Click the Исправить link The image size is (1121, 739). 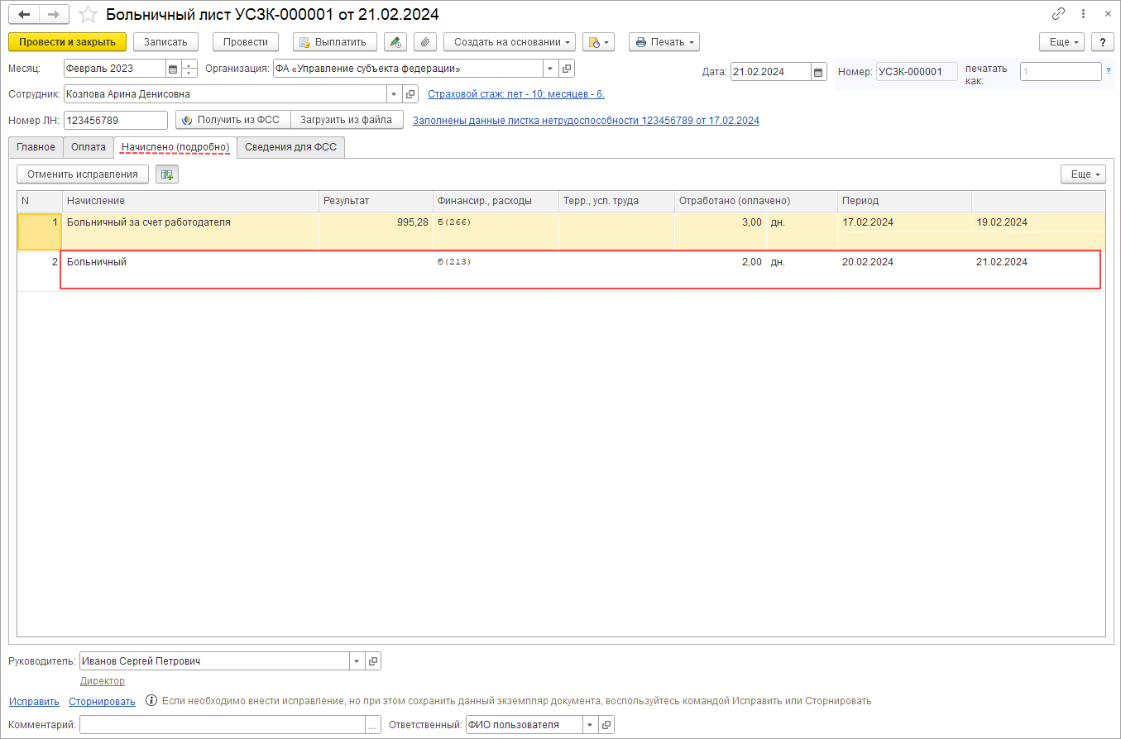[34, 701]
